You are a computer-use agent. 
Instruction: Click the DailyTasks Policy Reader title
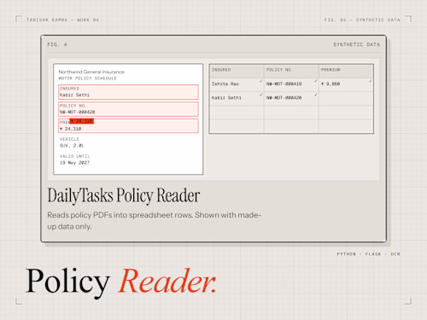(124, 195)
